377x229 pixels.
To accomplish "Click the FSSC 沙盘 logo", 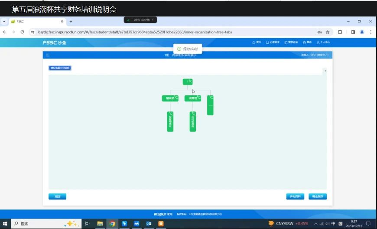I will 54,43.
